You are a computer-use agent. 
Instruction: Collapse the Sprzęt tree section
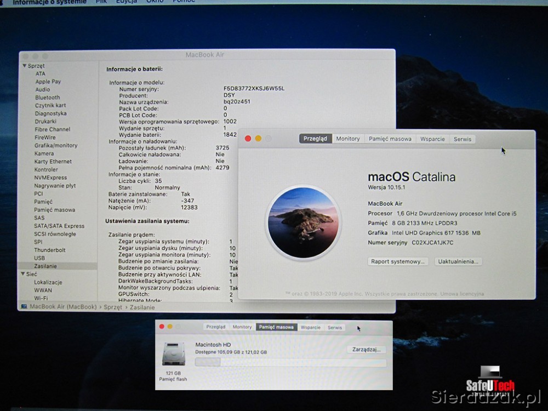pyautogui.click(x=25, y=66)
